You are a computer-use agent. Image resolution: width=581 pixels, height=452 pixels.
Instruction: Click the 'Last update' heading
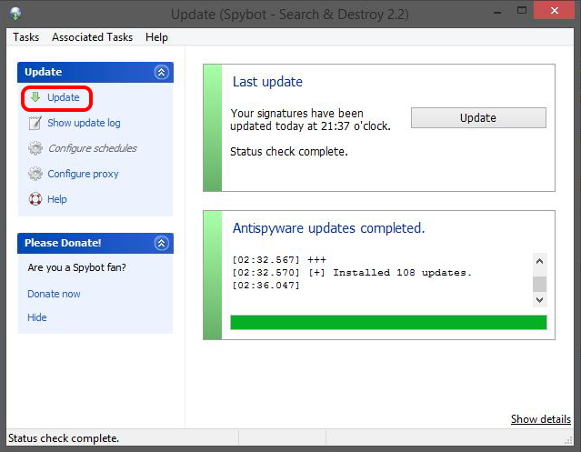[x=267, y=82]
